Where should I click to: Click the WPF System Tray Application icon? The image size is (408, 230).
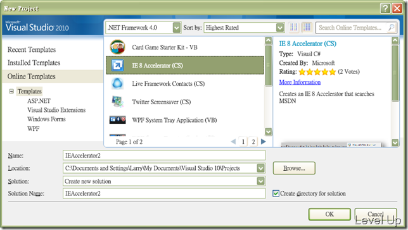118,119
